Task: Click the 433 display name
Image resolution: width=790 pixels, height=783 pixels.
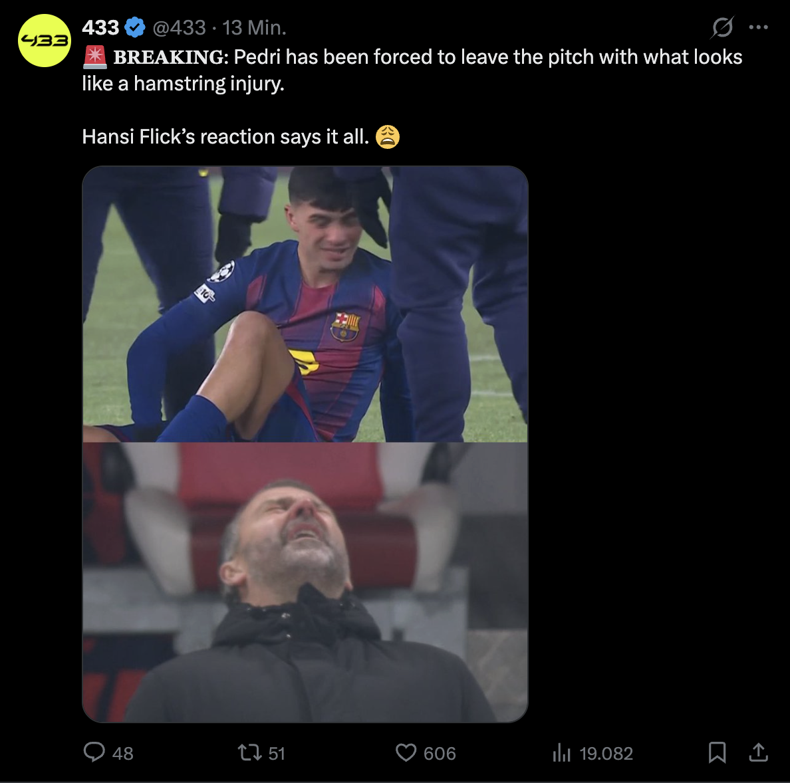Action: point(100,28)
